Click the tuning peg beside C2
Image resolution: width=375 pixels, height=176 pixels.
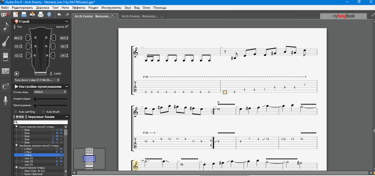(x=28, y=55)
